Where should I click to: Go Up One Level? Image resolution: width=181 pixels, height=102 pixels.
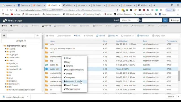[64, 36]
